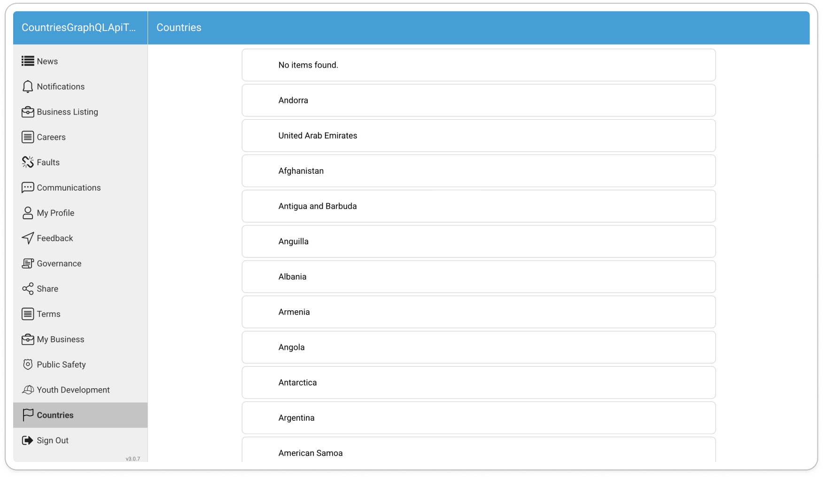The height and width of the screenshot is (477, 823).
Task: Go to the Careers section
Action: point(51,137)
